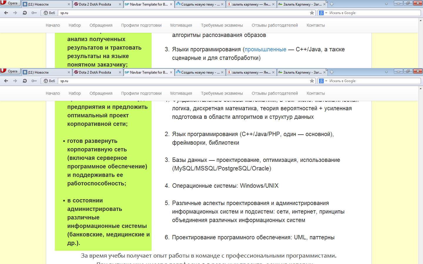Open 'Мотивация' navbar link in background window

pos(181,25)
